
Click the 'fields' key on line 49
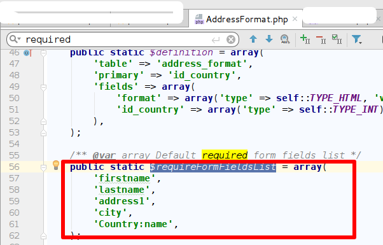point(116,87)
